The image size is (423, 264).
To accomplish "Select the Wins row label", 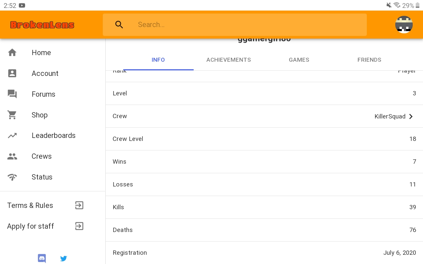I will click(119, 162).
